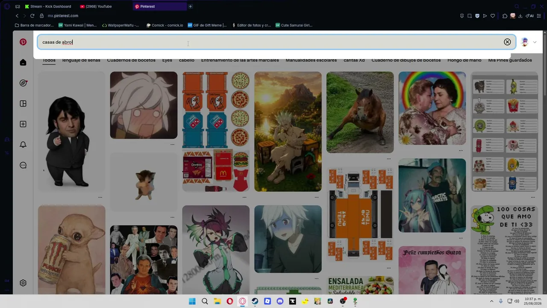Image resolution: width=547 pixels, height=308 pixels.
Task: Open the Comick - comick.io bookmark
Action: click(x=165, y=25)
